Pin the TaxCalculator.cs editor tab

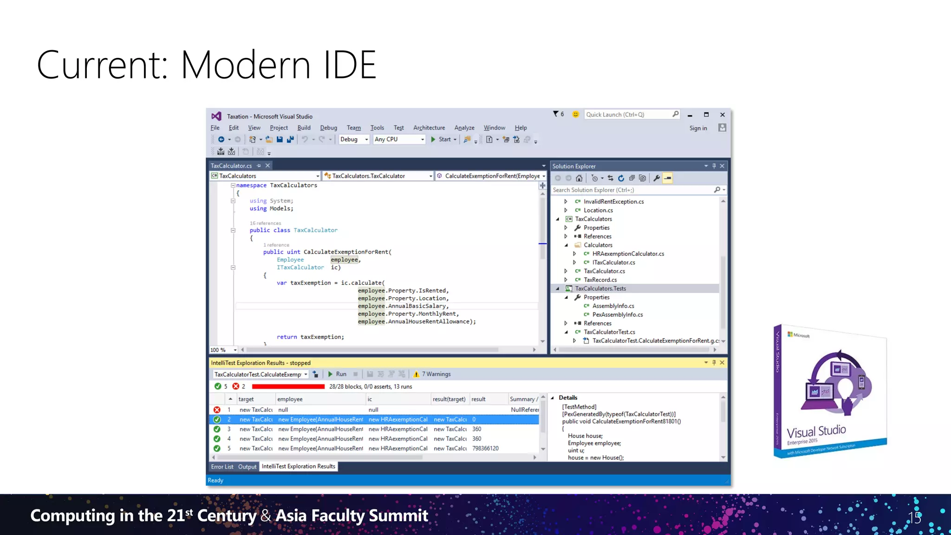259,166
